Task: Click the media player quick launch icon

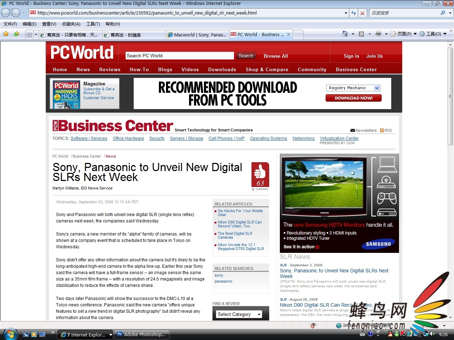Action: tap(34, 334)
